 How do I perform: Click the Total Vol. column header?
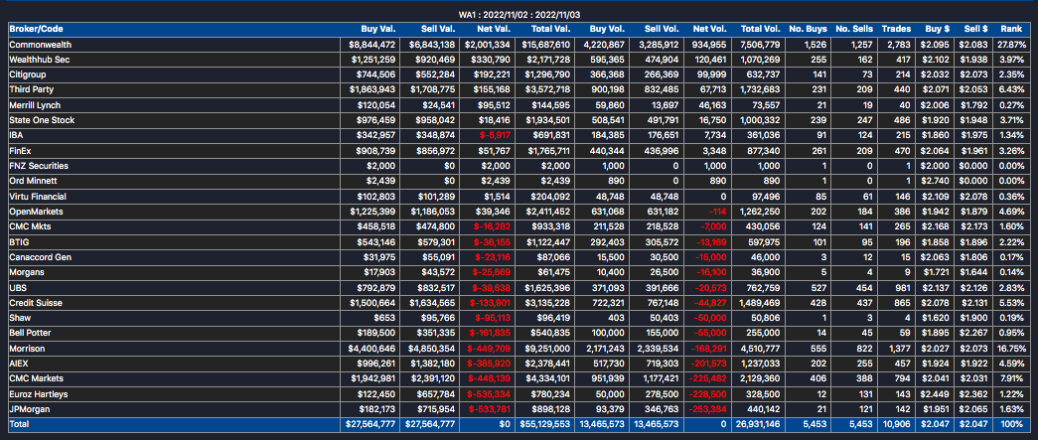[x=761, y=29]
